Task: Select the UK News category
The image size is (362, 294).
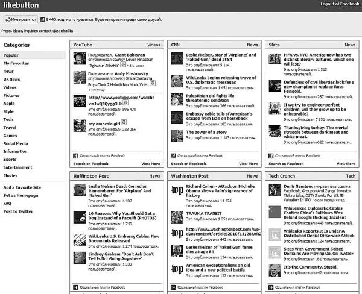Action: 11,80
